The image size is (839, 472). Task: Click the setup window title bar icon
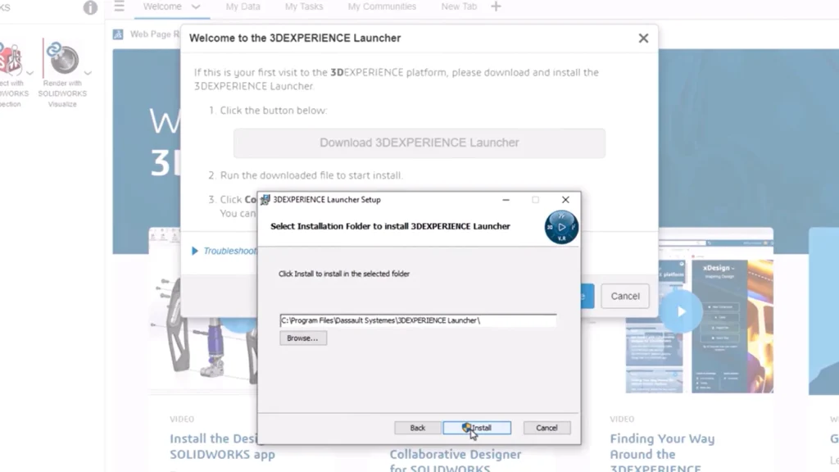coord(265,200)
